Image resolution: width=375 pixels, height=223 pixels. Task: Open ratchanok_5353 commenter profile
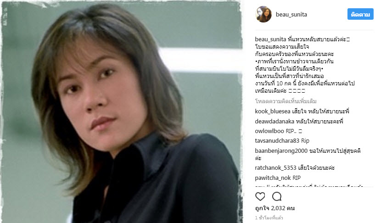275,168
